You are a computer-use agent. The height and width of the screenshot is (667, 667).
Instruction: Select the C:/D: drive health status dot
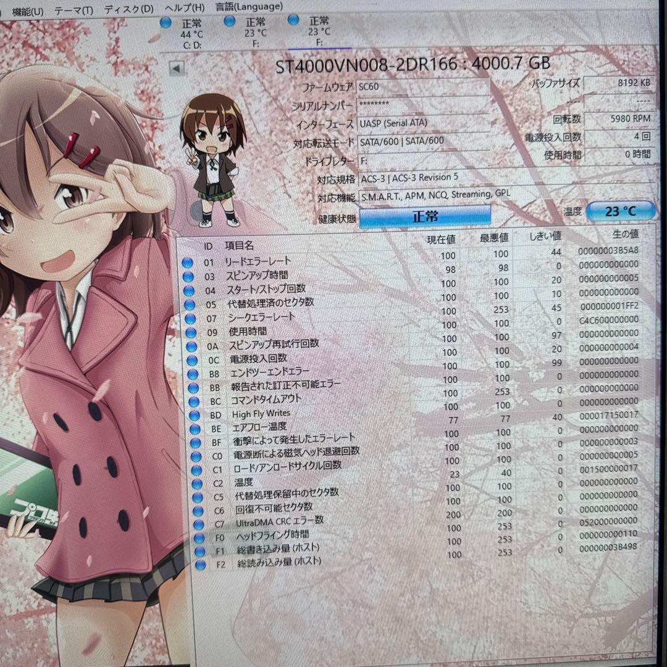pyautogui.click(x=165, y=22)
